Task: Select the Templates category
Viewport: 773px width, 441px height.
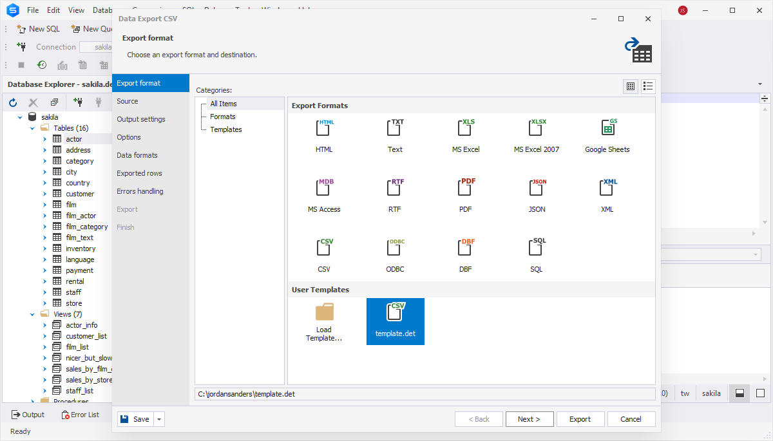Action: [225, 129]
